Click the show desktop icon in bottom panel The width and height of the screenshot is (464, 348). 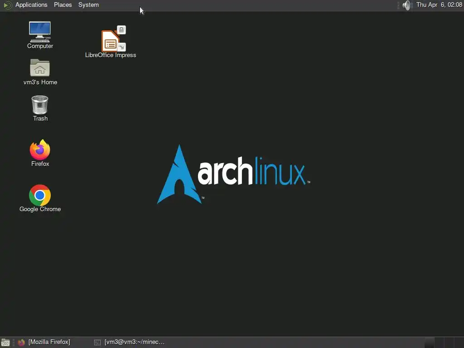point(5,343)
